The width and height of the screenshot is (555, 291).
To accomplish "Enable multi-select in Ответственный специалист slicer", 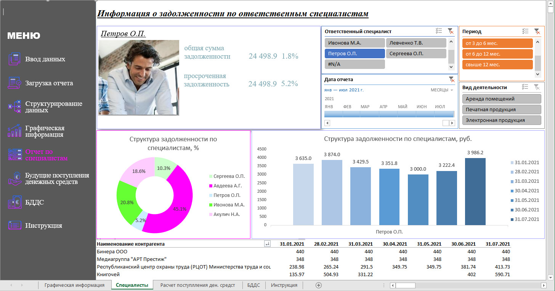I will pyautogui.click(x=439, y=32).
